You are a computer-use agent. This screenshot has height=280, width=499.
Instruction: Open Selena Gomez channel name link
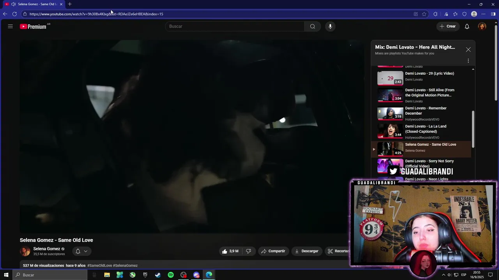pyautogui.click(x=47, y=249)
